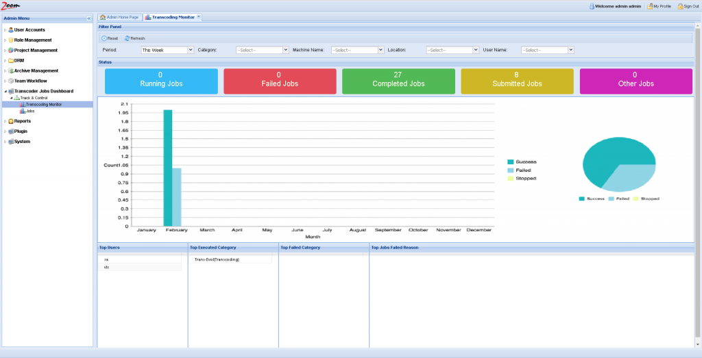Click the February Failed bar
702x358 pixels.
tap(177, 197)
